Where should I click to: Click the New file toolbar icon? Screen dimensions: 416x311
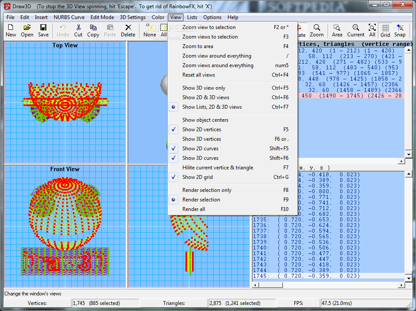[11, 30]
